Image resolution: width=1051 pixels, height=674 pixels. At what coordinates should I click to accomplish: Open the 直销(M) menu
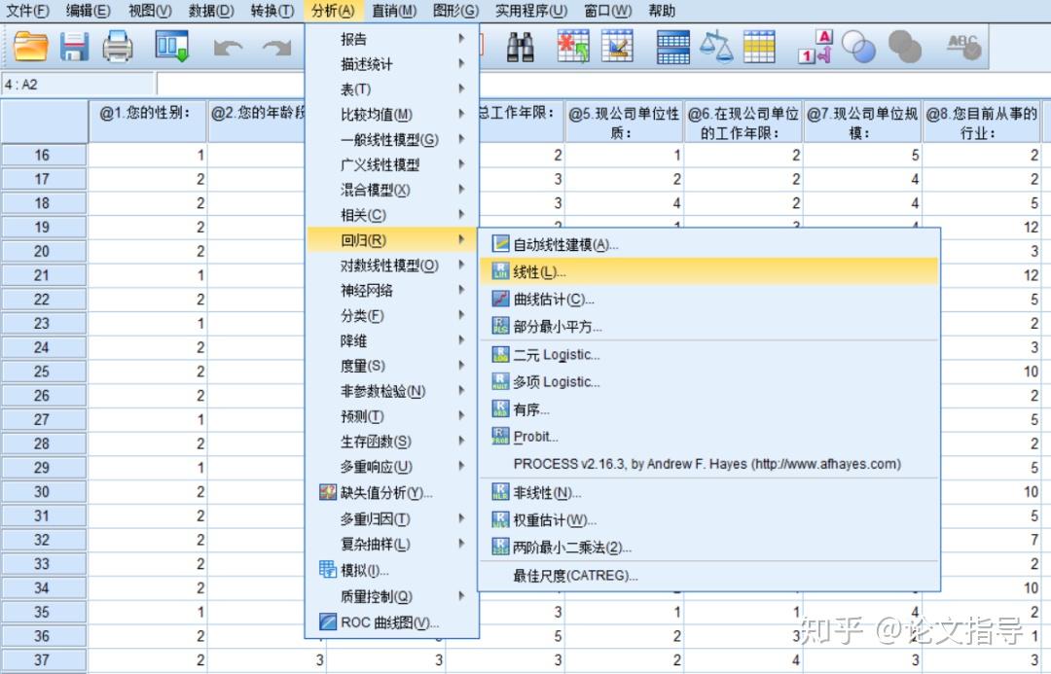(x=394, y=11)
